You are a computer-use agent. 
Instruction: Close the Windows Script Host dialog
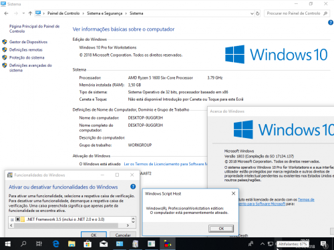coord(233,193)
